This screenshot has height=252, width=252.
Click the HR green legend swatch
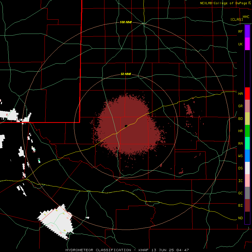[x=247, y=131]
